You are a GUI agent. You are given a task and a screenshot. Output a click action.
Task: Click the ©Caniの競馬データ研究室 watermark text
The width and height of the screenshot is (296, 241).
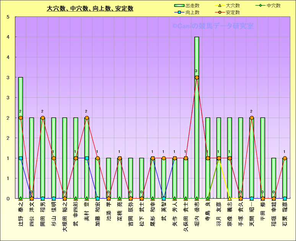[x=213, y=26]
